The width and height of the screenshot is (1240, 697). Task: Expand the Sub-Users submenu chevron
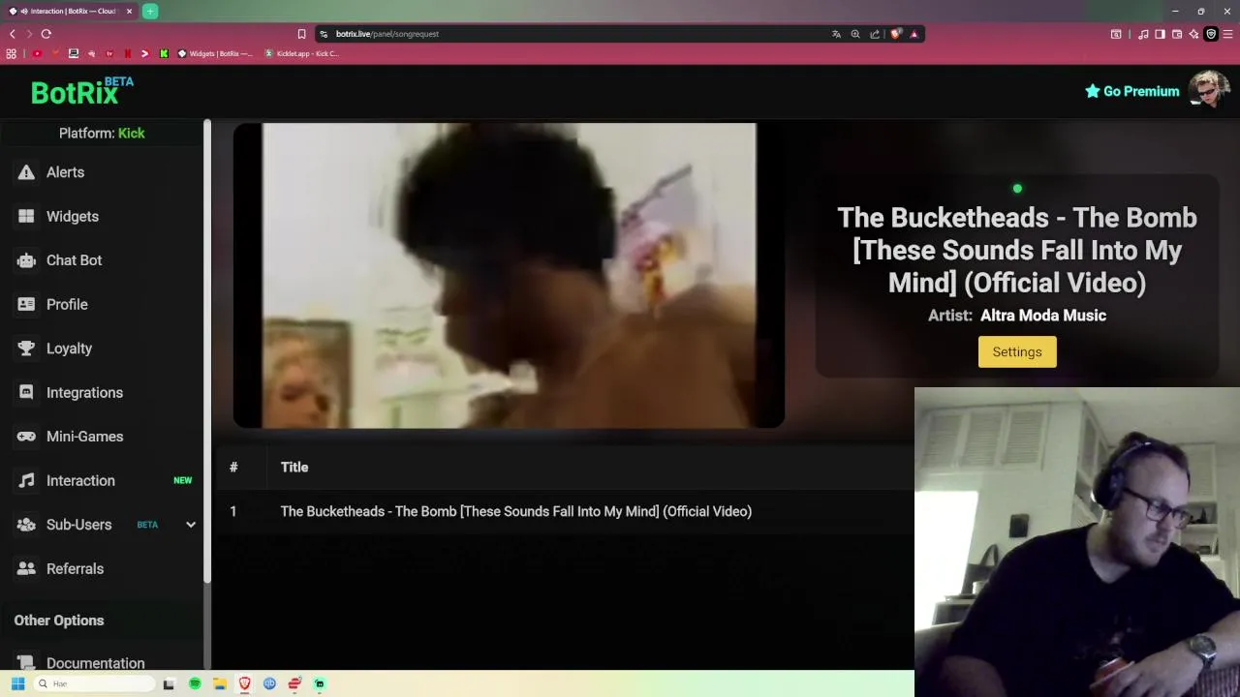click(191, 525)
